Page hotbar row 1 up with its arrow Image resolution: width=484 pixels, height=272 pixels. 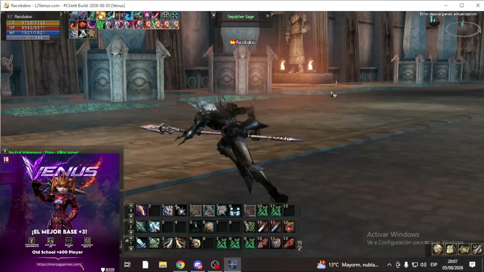click(131, 238)
